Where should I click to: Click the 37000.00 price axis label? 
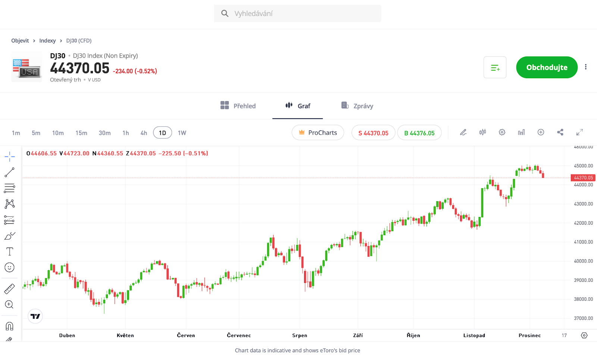(584, 318)
